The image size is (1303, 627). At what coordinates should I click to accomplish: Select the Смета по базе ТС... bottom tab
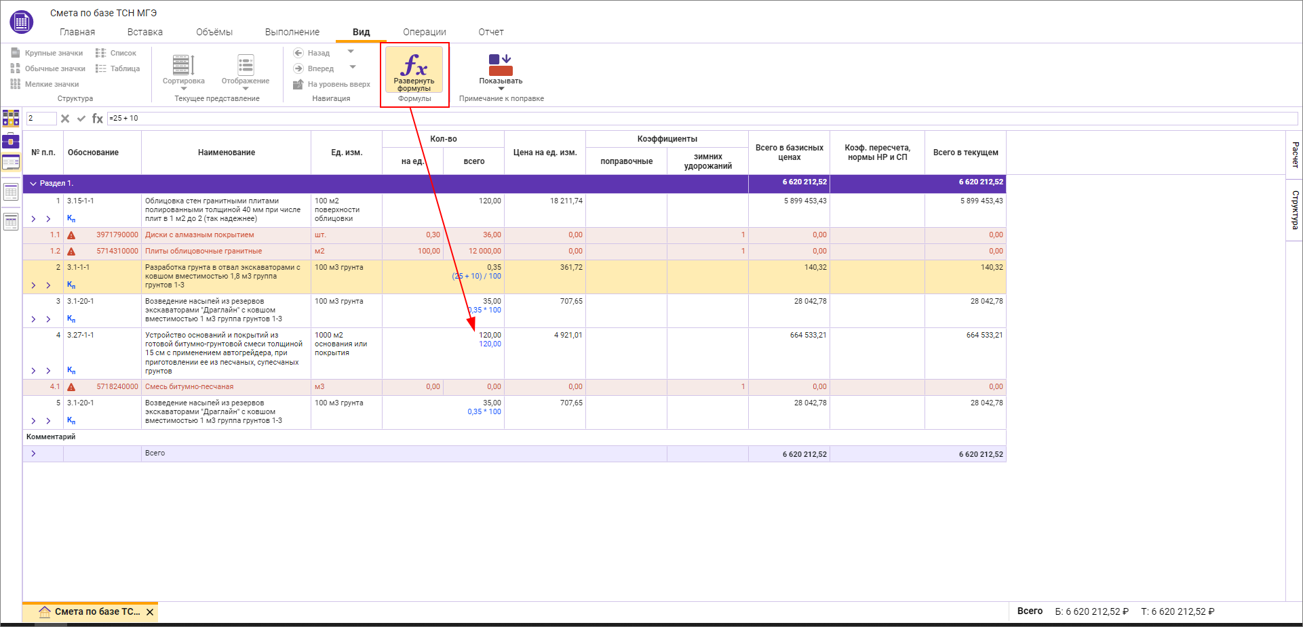click(90, 611)
